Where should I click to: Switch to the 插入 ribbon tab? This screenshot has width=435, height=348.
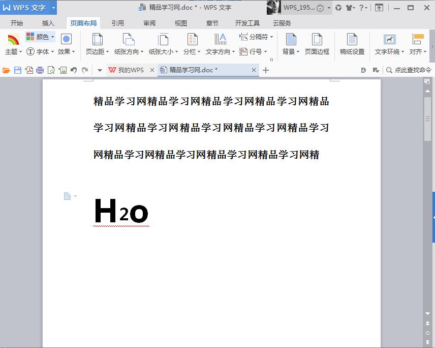48,22
